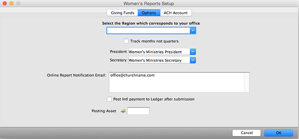Minimize the setup window with yellow button
The width and height of the screenshot is (299, 139).
coord(11,3)
